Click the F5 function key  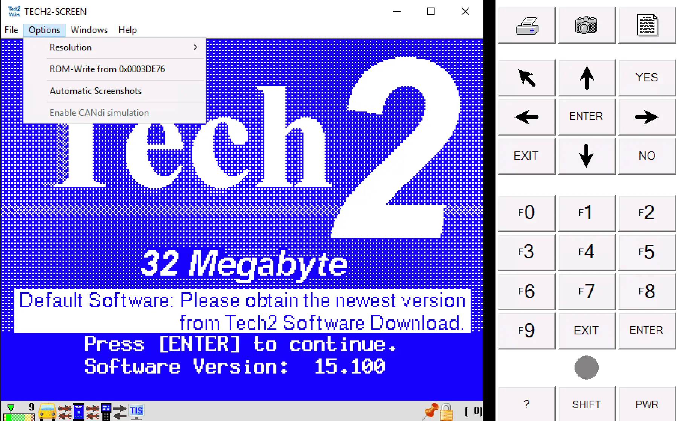tap(647, 252)
